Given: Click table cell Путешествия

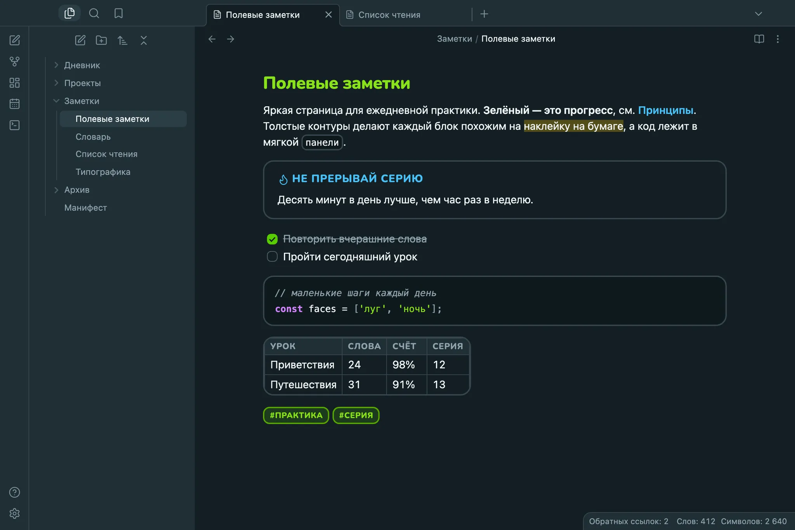Looking at the screenshot, I should [303, 385].
